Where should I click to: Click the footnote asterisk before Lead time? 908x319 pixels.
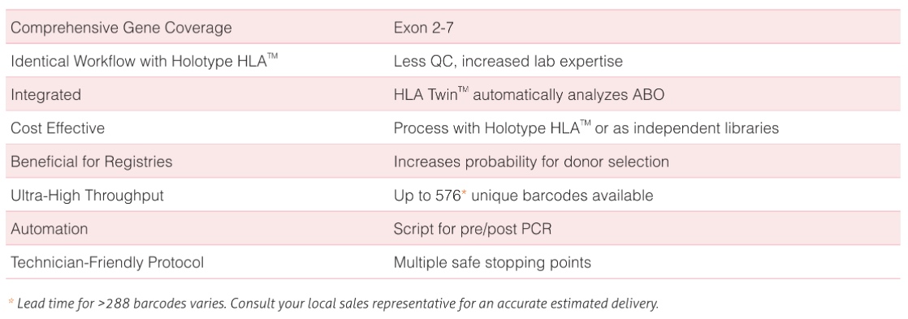11,301
